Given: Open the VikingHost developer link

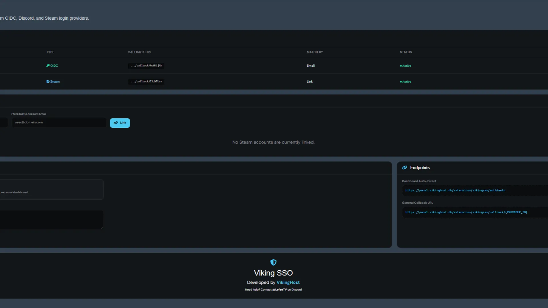Looking at the screenshot, I should point(288,282).
